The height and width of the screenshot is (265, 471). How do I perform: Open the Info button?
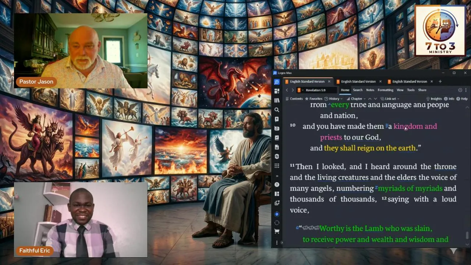(x=449, y=99)
